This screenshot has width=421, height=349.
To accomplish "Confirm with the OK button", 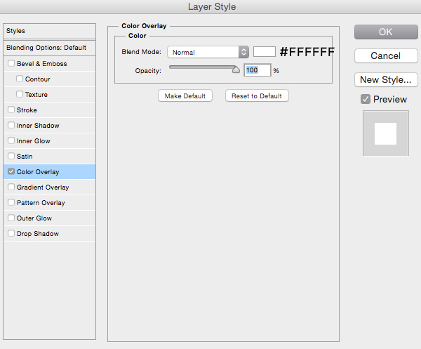I will pyautogui.click(x=386, y=32).
